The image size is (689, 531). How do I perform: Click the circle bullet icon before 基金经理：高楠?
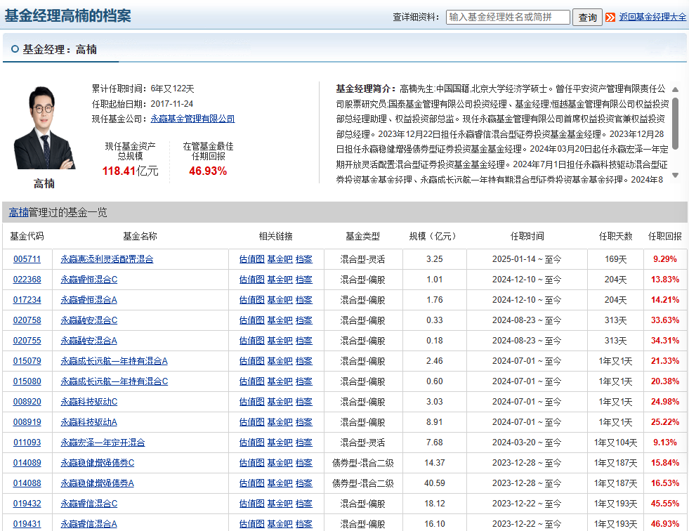point(15,49)
